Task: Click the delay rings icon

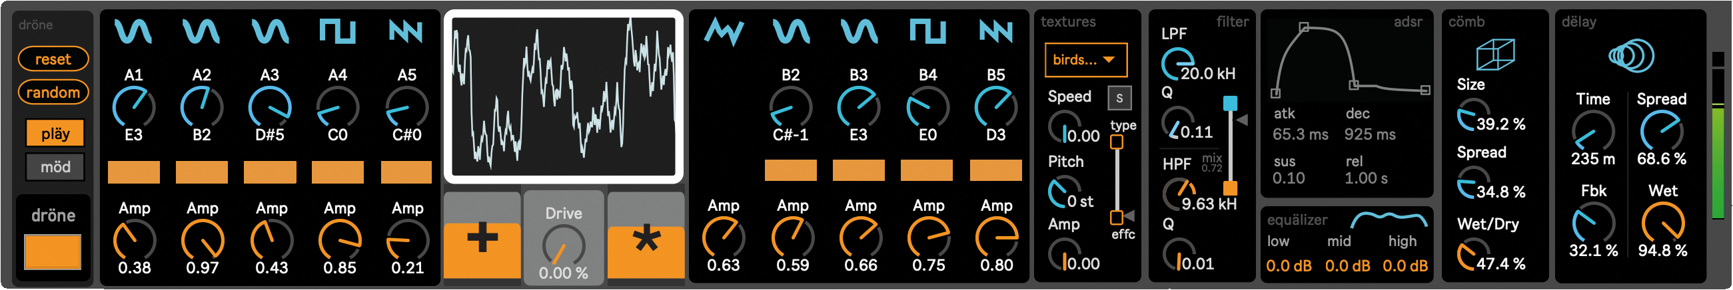Action: [x=1631, y=55]
